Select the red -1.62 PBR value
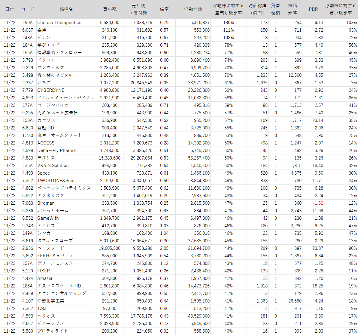This screenshot has height=335, width=358. pyautogui.click(x=318, y=203)
